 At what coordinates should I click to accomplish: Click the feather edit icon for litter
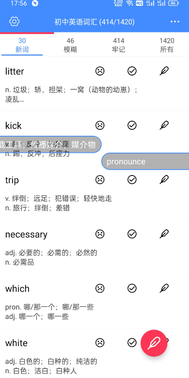pyautogui.click(x=164, y=71)
